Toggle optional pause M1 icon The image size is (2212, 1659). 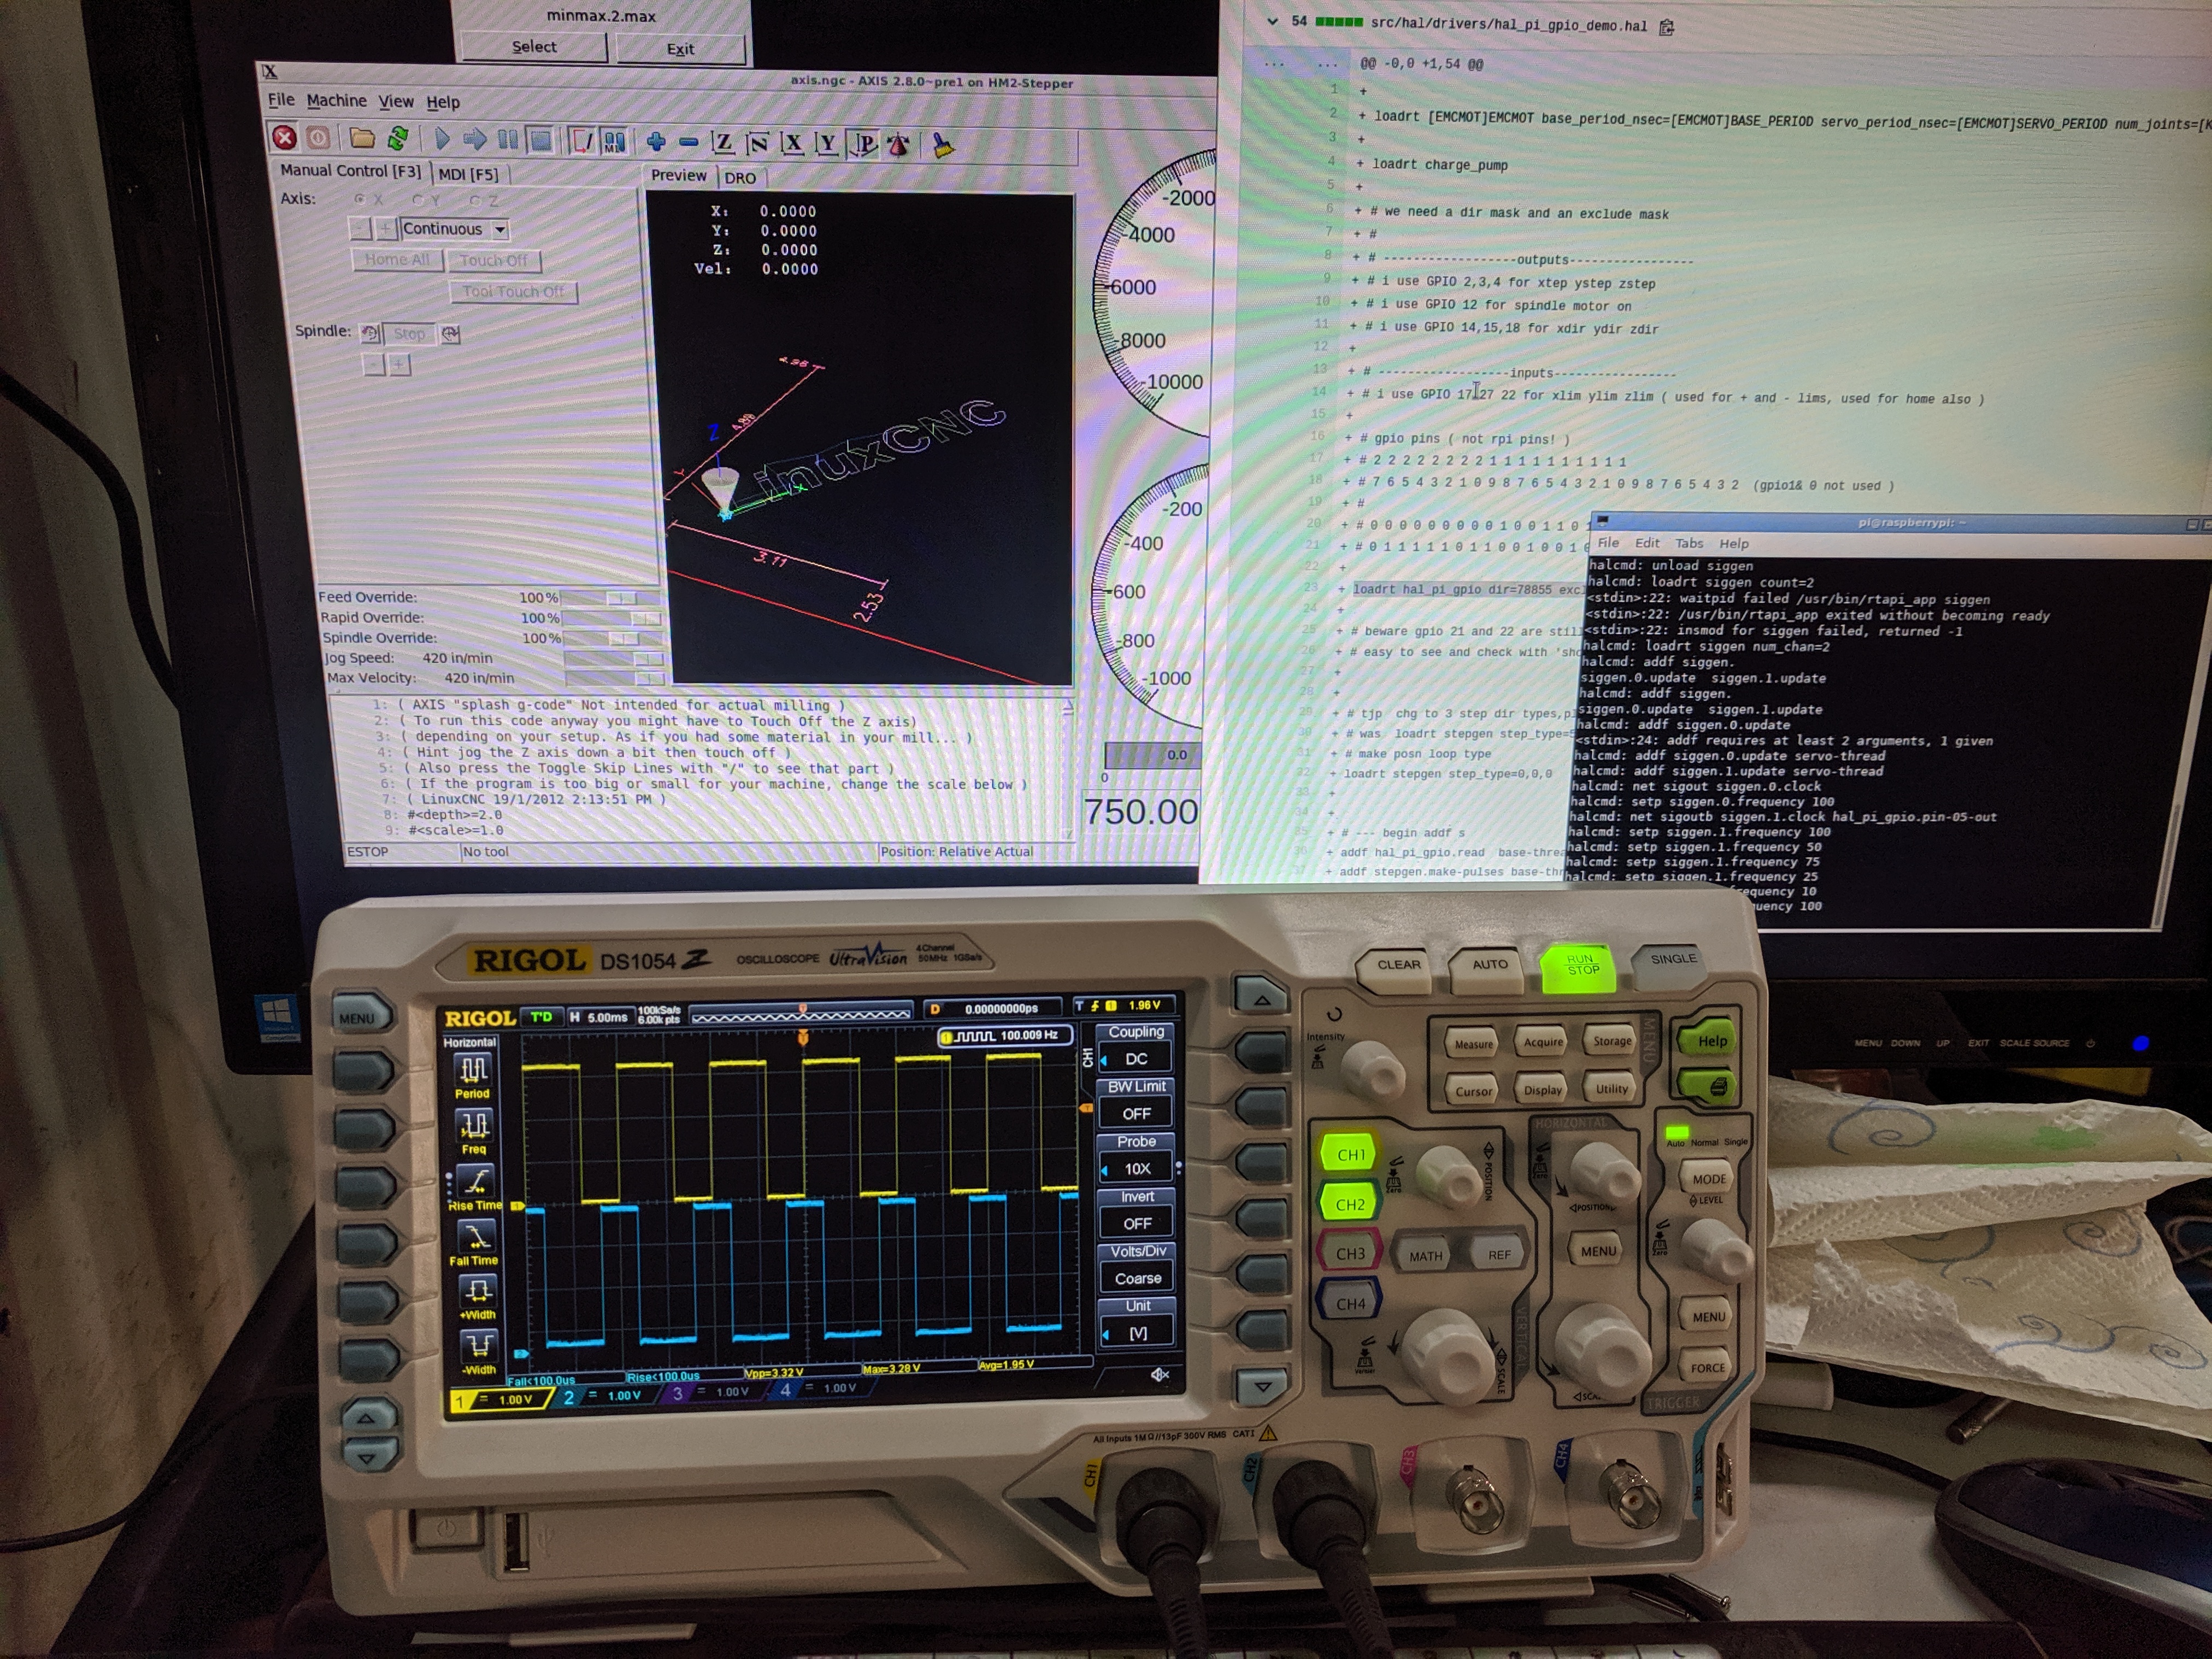pyautogui.click(x=614, y=142)
